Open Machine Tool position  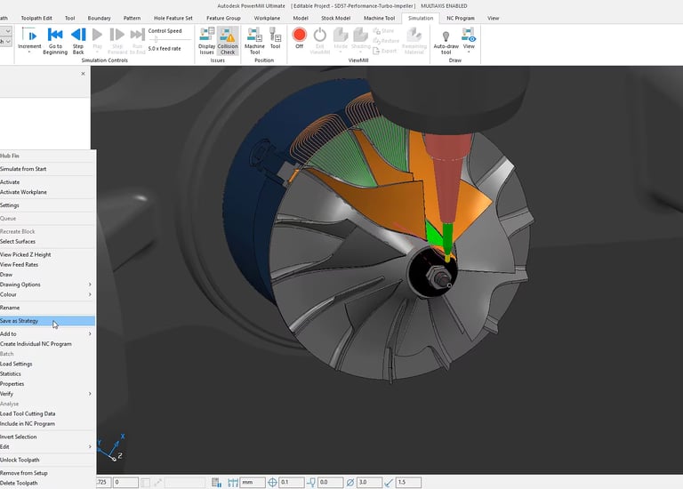pyautogui.click(x=254, y=41)
